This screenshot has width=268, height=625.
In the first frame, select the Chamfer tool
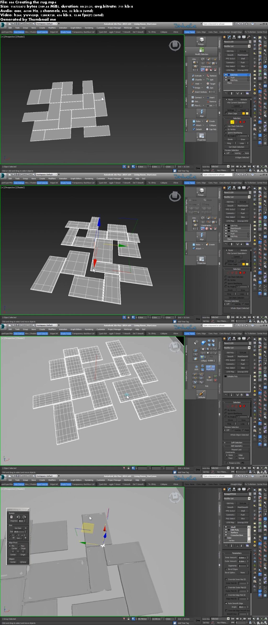click(x=197, y=80)
